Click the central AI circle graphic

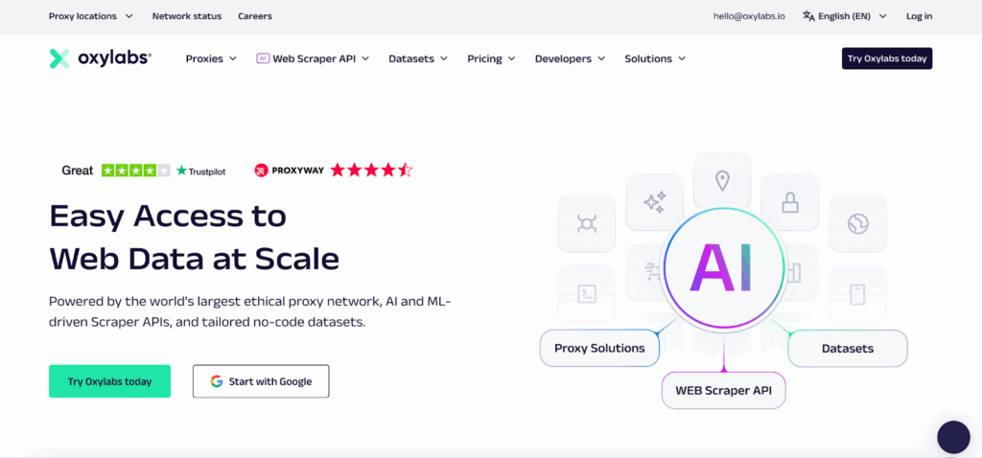tap(723, 268)
